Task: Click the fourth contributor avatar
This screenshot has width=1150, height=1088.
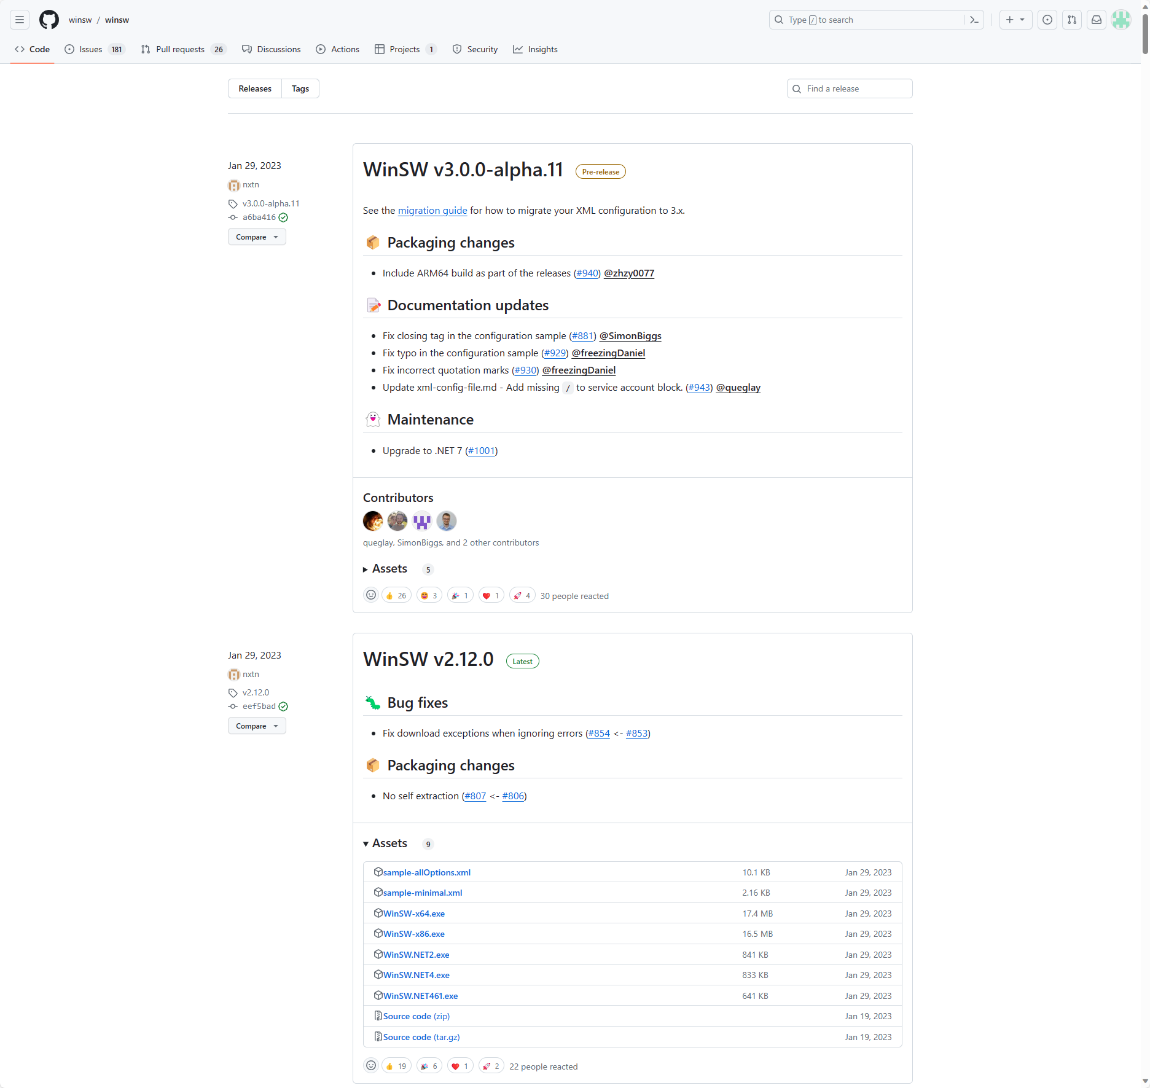Action: point(447,521)
